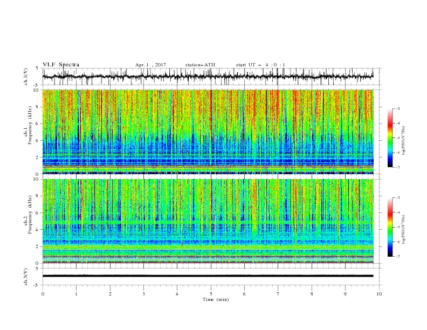
Task: Click the '9' tick on the time axis
Action: point(345,294)
